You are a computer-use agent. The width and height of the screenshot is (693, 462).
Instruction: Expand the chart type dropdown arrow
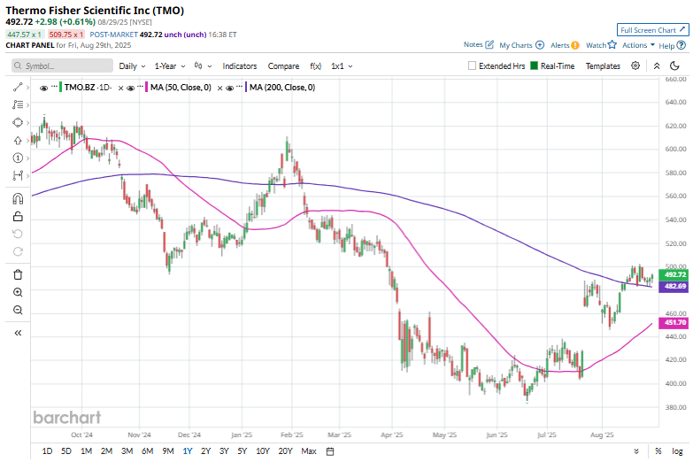[210, 66]
